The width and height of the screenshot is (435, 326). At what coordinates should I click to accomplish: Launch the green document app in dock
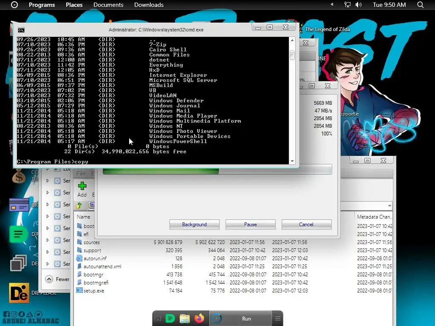click(170, 318)
